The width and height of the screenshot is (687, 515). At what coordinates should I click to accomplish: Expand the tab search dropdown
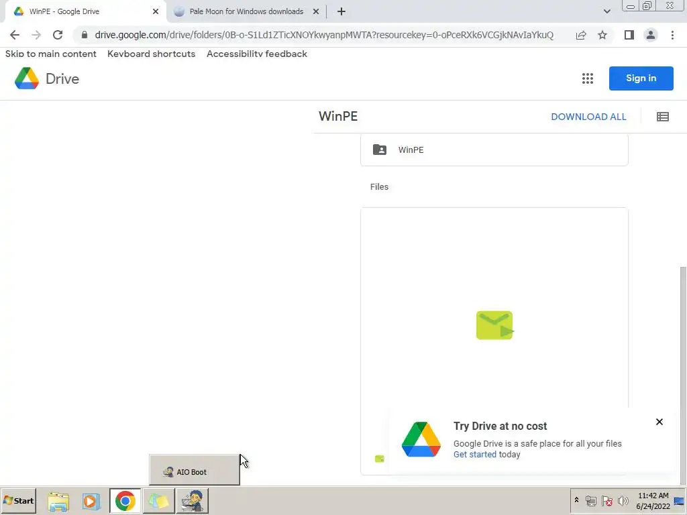[606, 11]
